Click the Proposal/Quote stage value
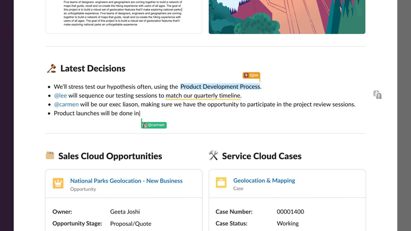This screenshot has width=411, height=231. [130, 224]
